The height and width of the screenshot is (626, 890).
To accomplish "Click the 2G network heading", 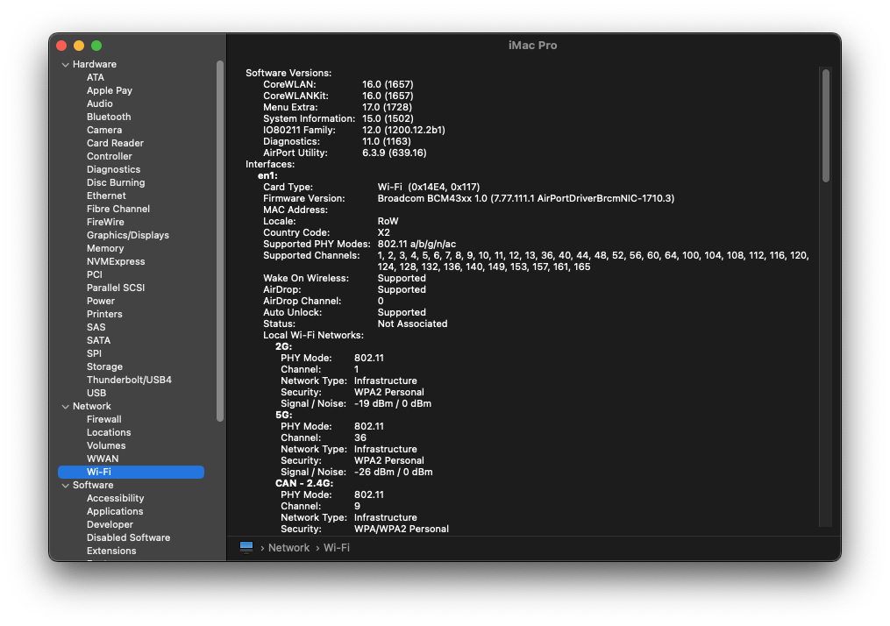I will tap(283, 346).
